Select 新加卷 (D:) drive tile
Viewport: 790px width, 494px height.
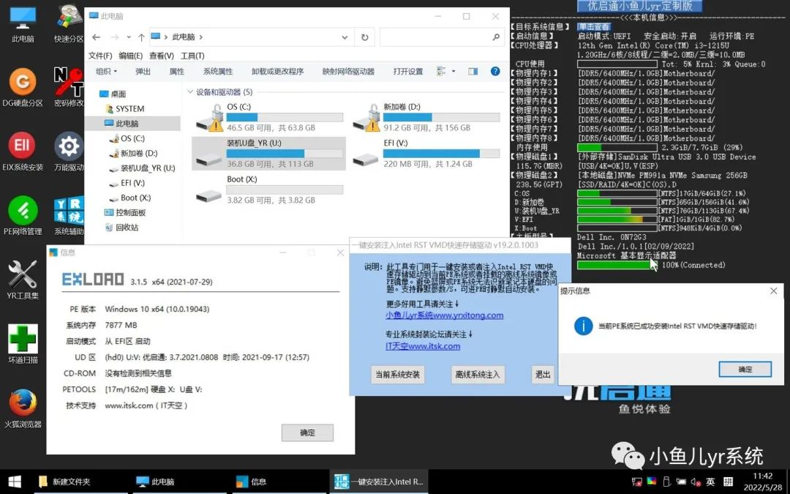tap(426, 117)
